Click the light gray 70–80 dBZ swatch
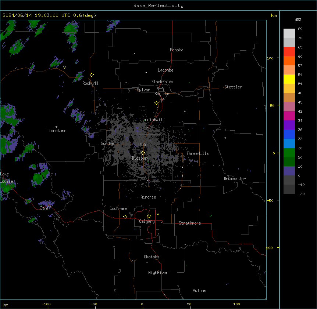317x309 pixels. 289,33
